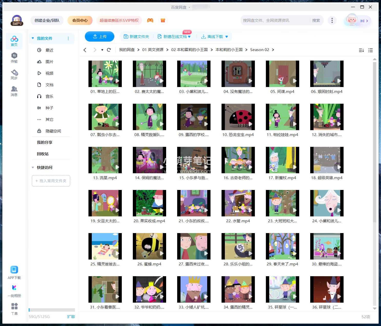
Task: Open the 隐藏空间 hidden space
Action: pos(53,131)
